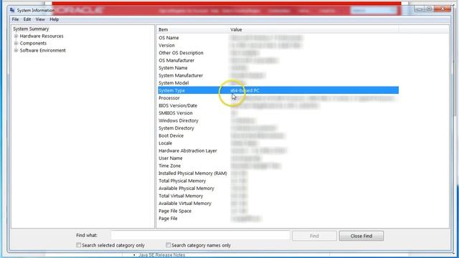This screenshot has height=258, width=459.
Task: Select the Boot Device row
Action: pyautogui.click(x=278, y=135)
